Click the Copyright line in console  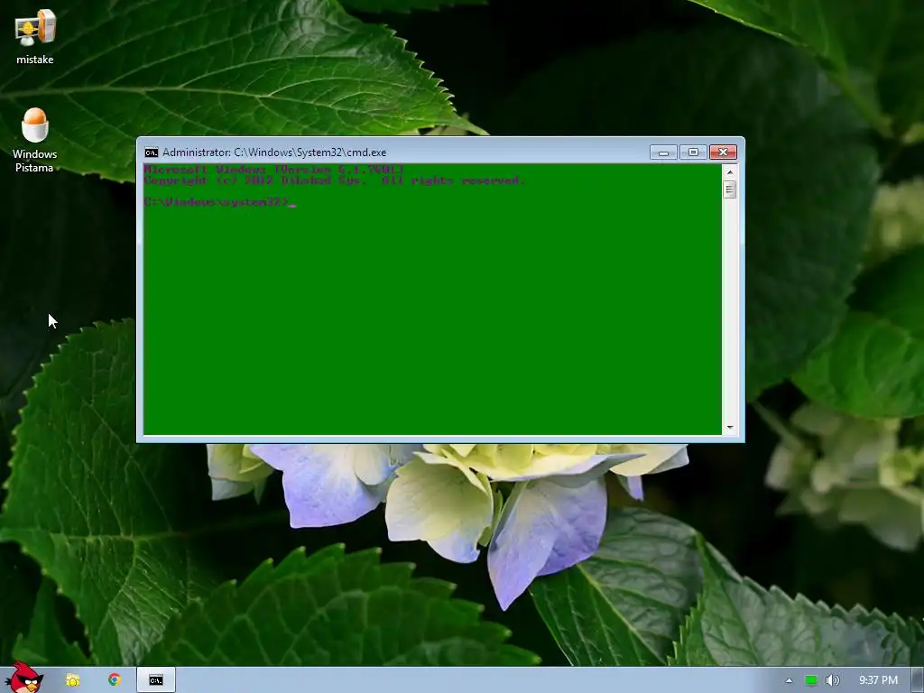(334, 180)
